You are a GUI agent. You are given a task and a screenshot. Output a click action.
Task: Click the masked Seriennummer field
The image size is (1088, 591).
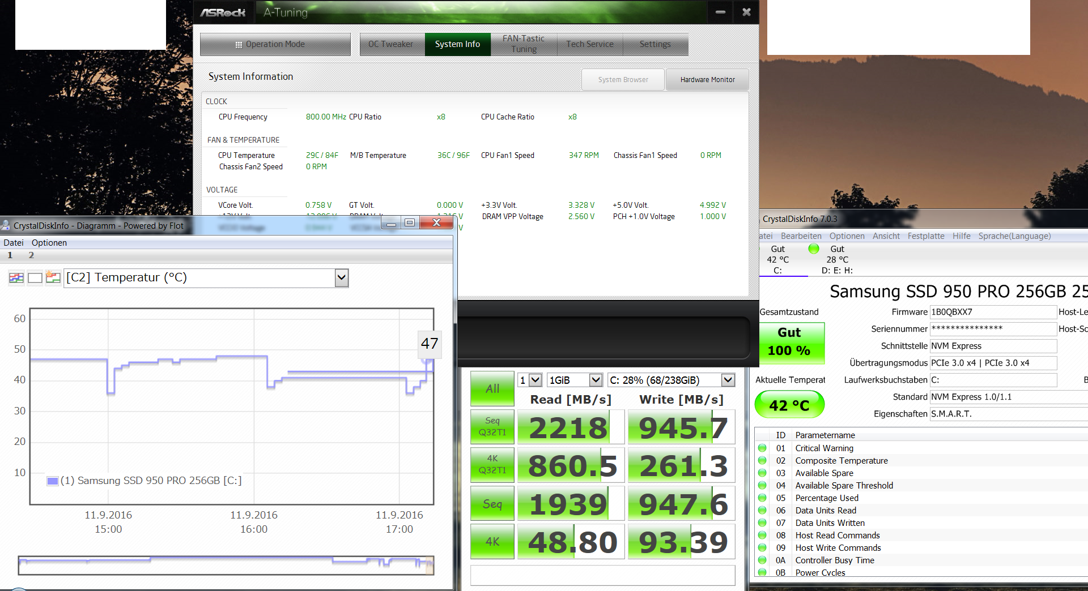[993, 329]
